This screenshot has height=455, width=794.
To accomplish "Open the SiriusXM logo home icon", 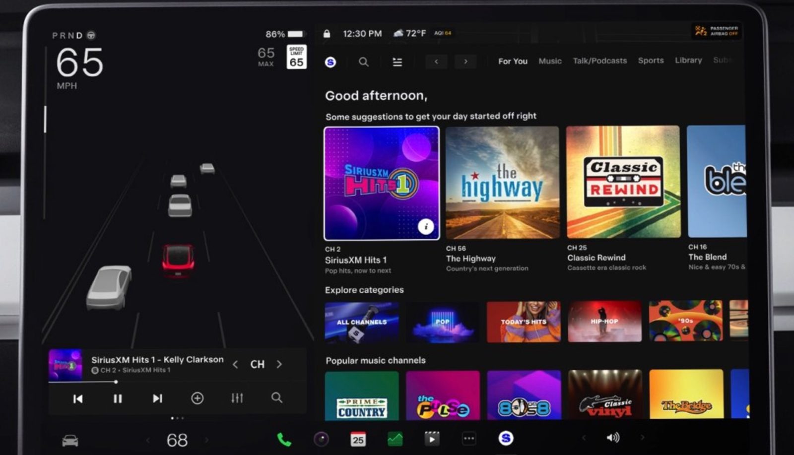I will pyautogui.click(x=331, y=62).
